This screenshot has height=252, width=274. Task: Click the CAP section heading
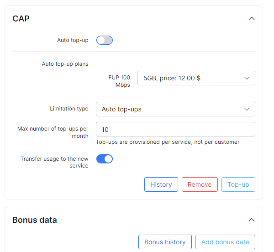click(x=21, y=19)
